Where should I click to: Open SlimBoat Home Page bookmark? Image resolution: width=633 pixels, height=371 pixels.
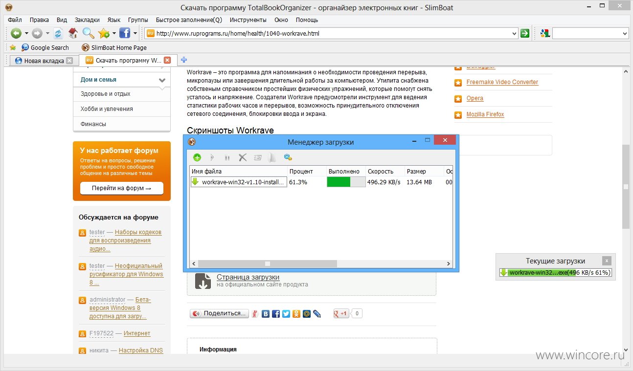[x=114, y=47]
